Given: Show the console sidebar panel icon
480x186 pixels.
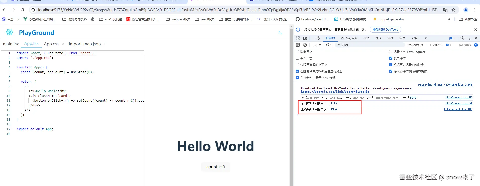Looking at the screenshot, I should coord(298,45).
